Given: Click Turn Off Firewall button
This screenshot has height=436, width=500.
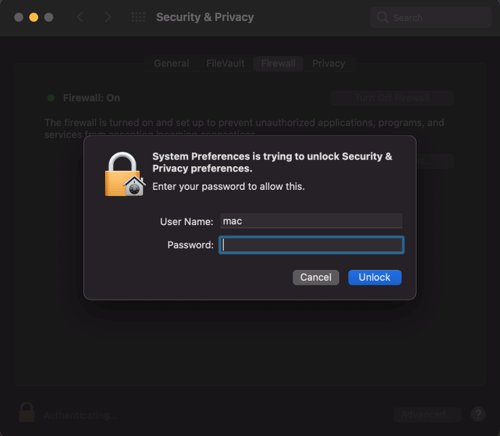Looking at the screenshot, I should 392,98.
